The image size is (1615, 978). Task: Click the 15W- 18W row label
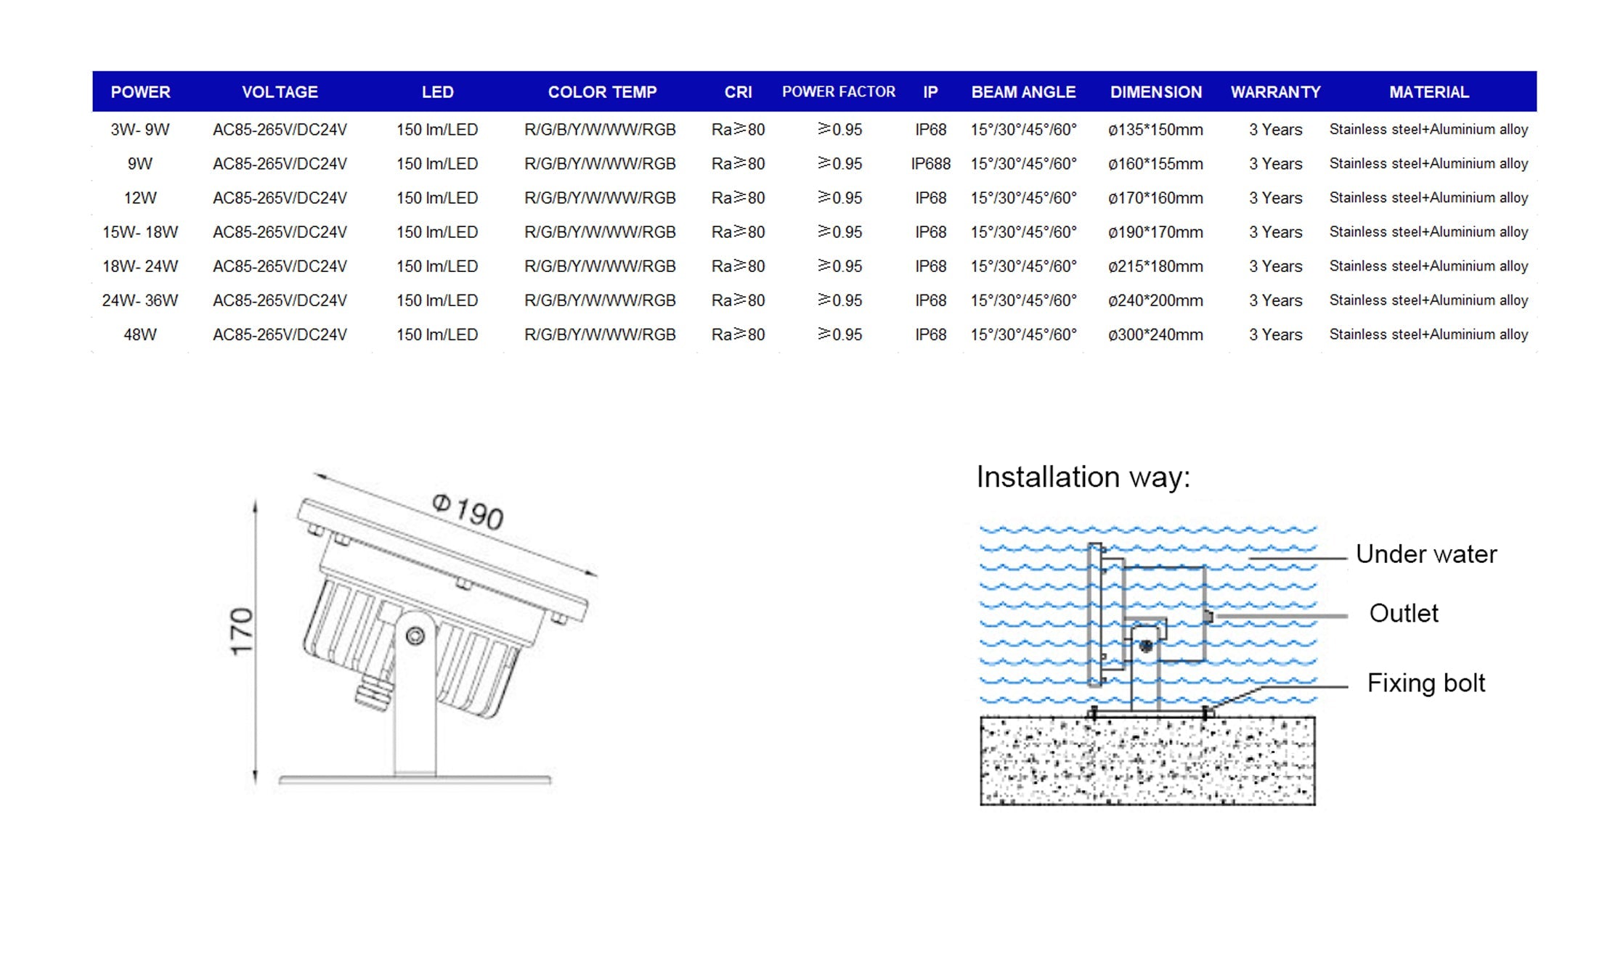140,232
